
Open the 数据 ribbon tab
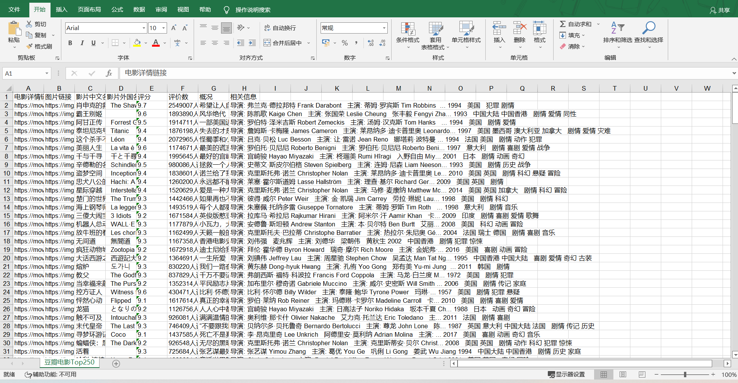click(x=139, y=10)
